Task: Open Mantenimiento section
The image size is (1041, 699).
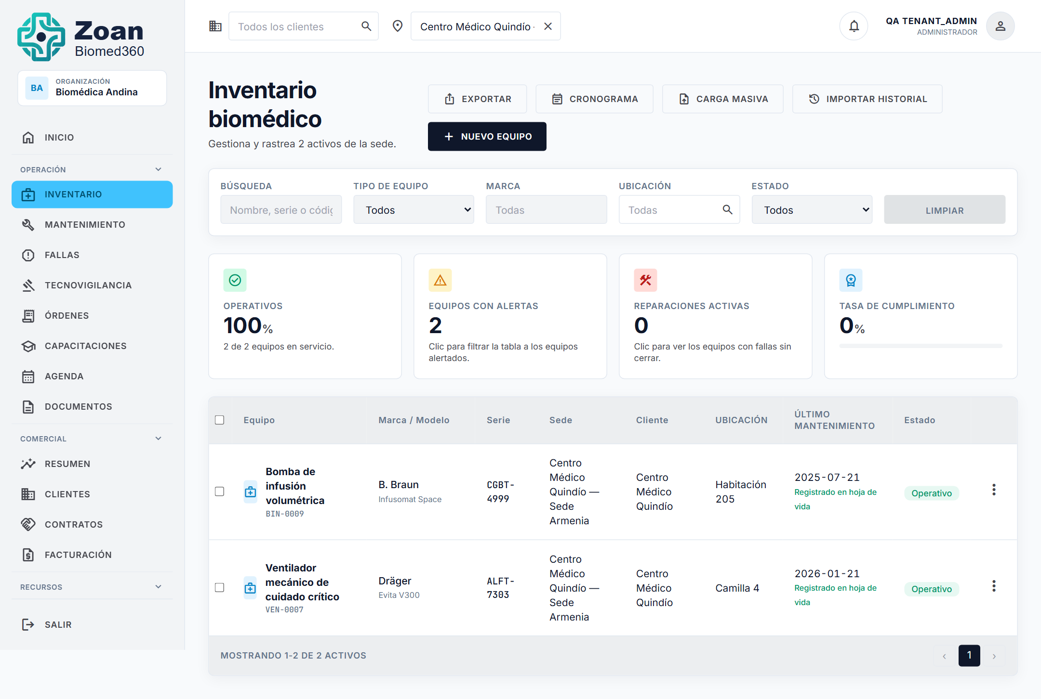Action: tap(92, 225)
